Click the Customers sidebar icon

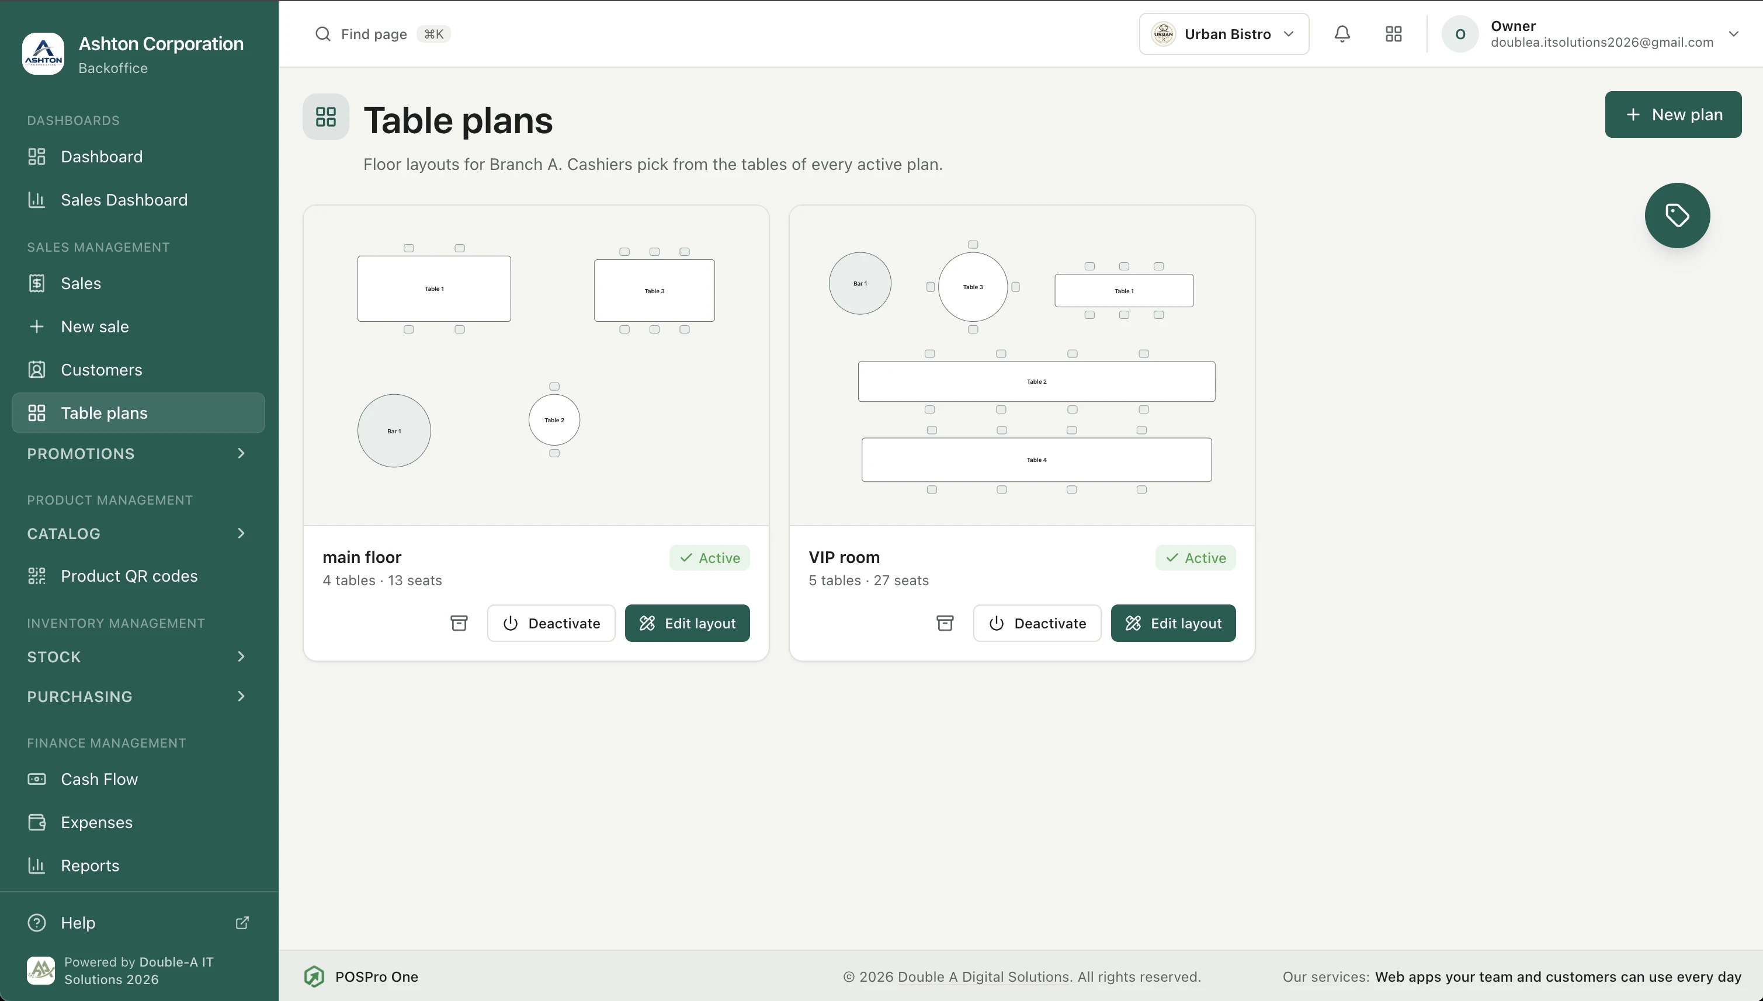click(x=36, y=370)
